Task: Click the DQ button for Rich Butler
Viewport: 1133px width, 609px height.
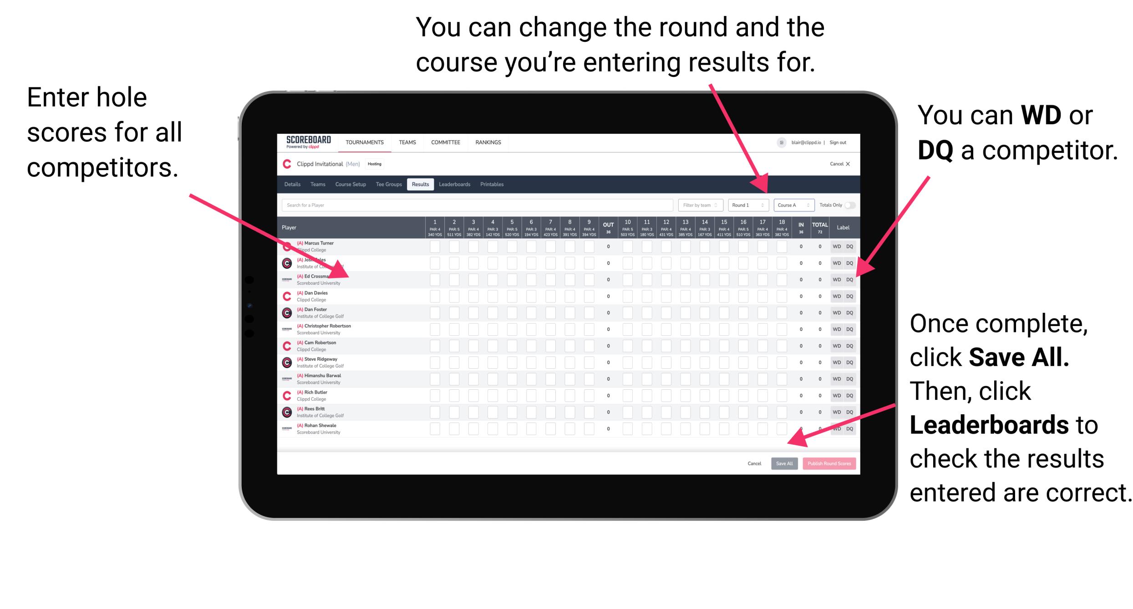Action: tap(849, 395)
